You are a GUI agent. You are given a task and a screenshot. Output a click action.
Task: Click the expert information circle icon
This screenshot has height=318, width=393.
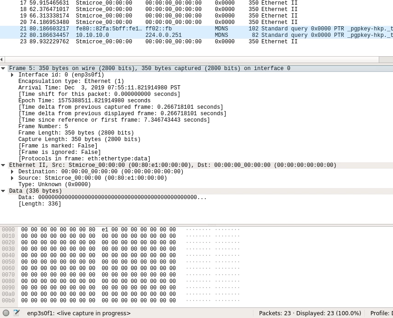6,313
